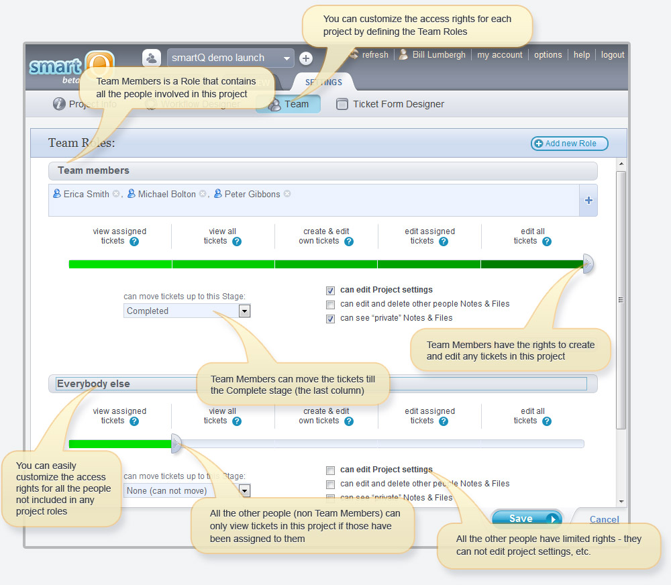This screenshot has width=671, height=585.
Task: Open help for Team members 'create & edit own tickets'
Action: (348, 242)
